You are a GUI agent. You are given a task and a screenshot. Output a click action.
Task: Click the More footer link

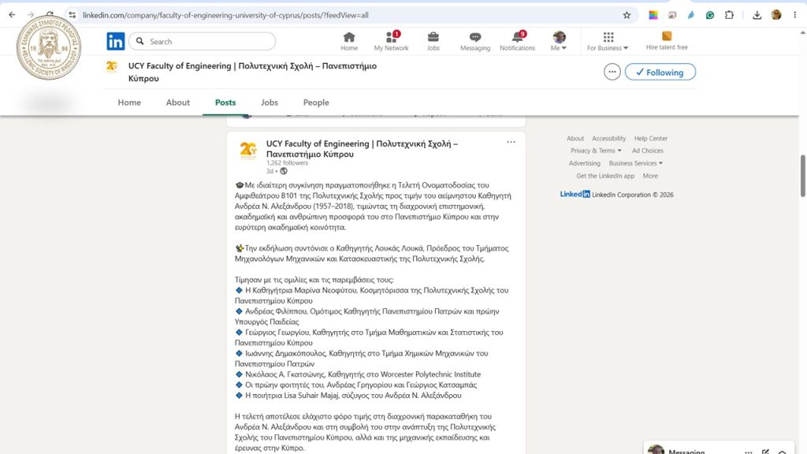click(x=650, y=176)
